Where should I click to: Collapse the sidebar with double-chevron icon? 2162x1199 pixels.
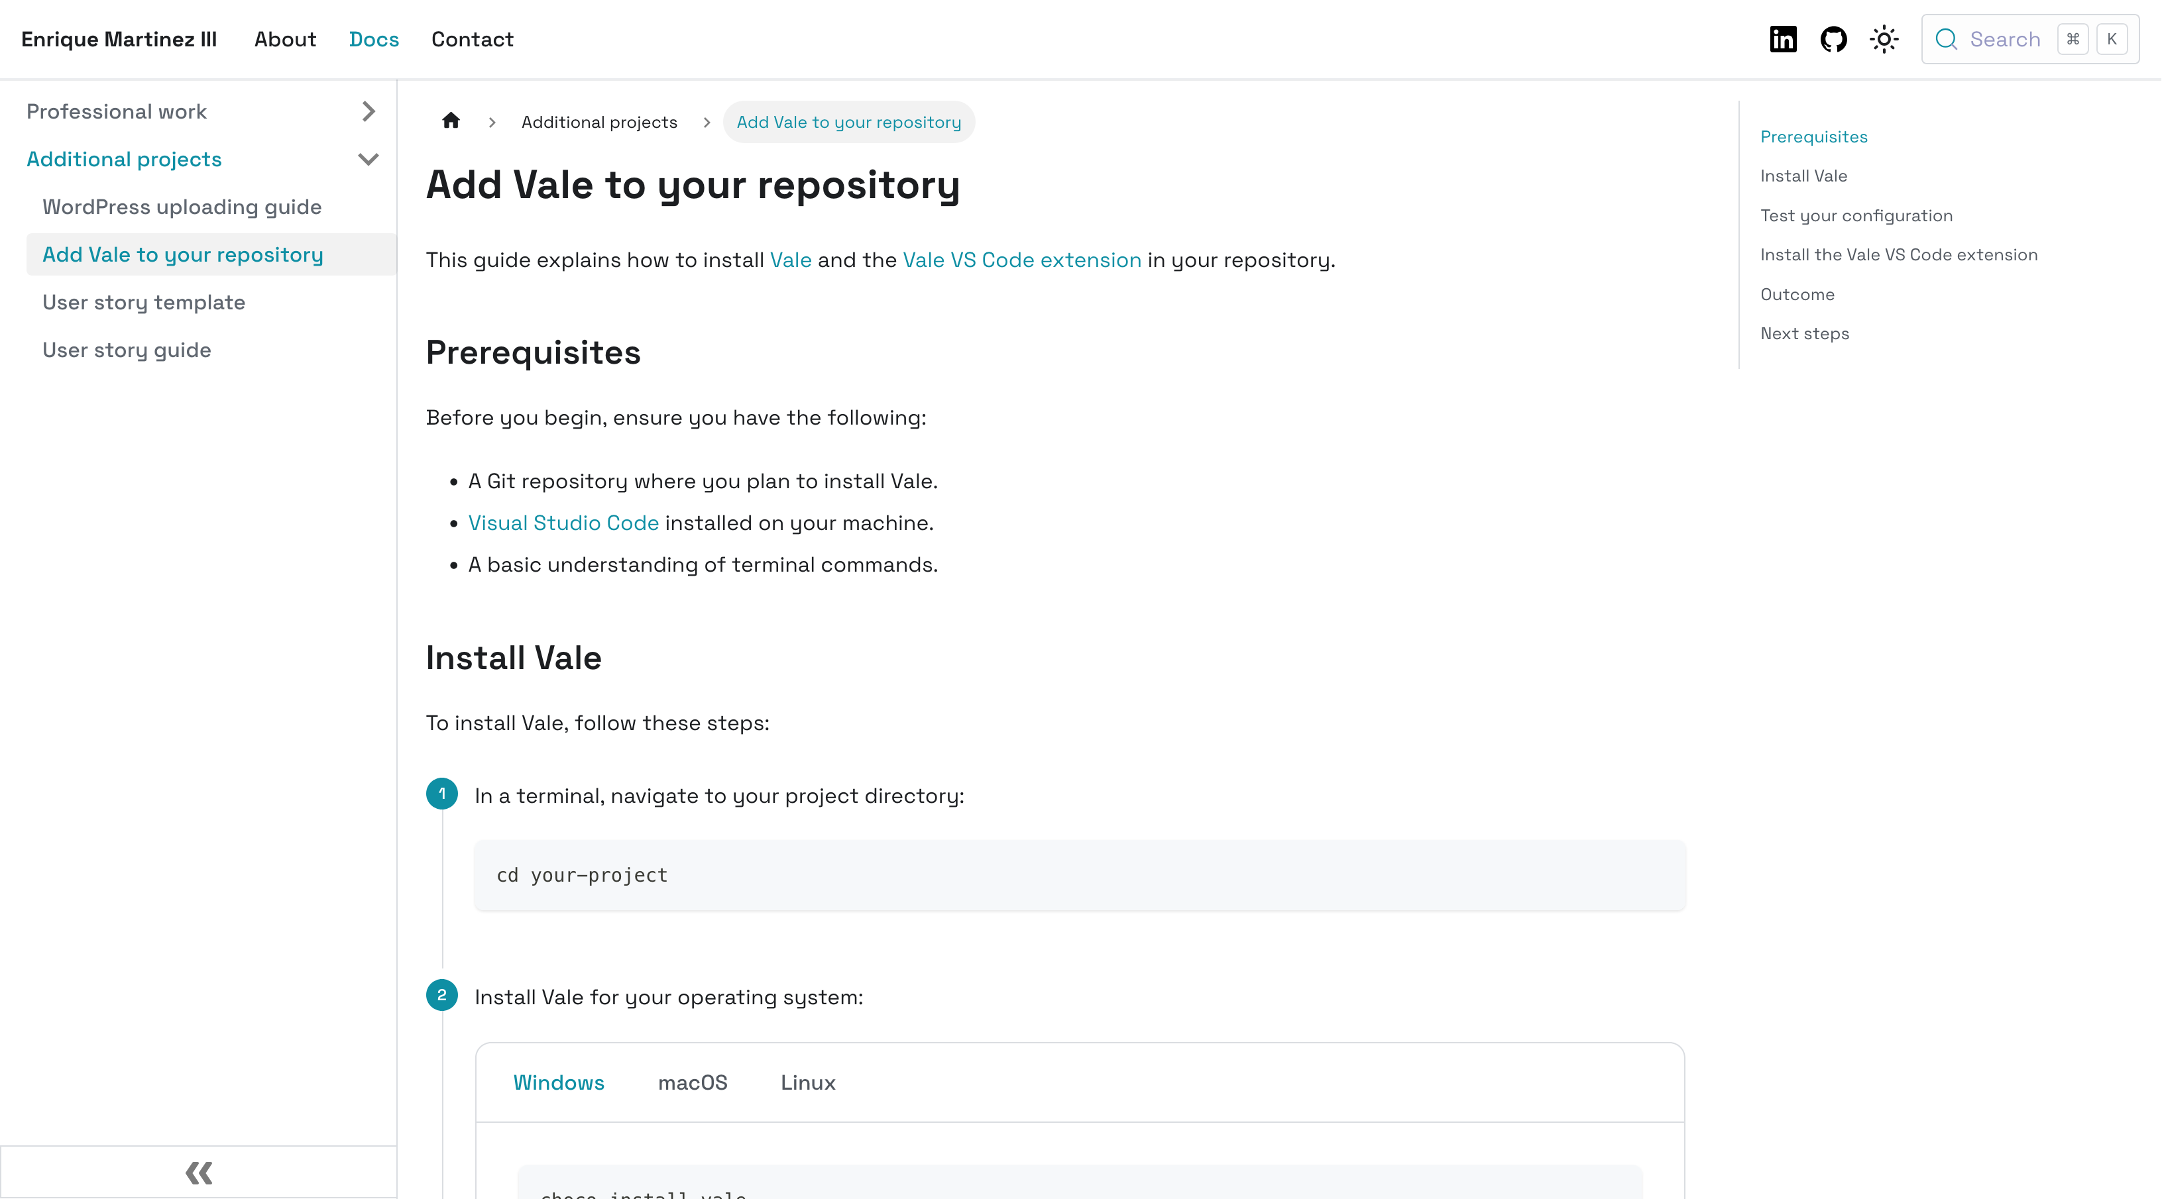click(x=199, y=1172)
